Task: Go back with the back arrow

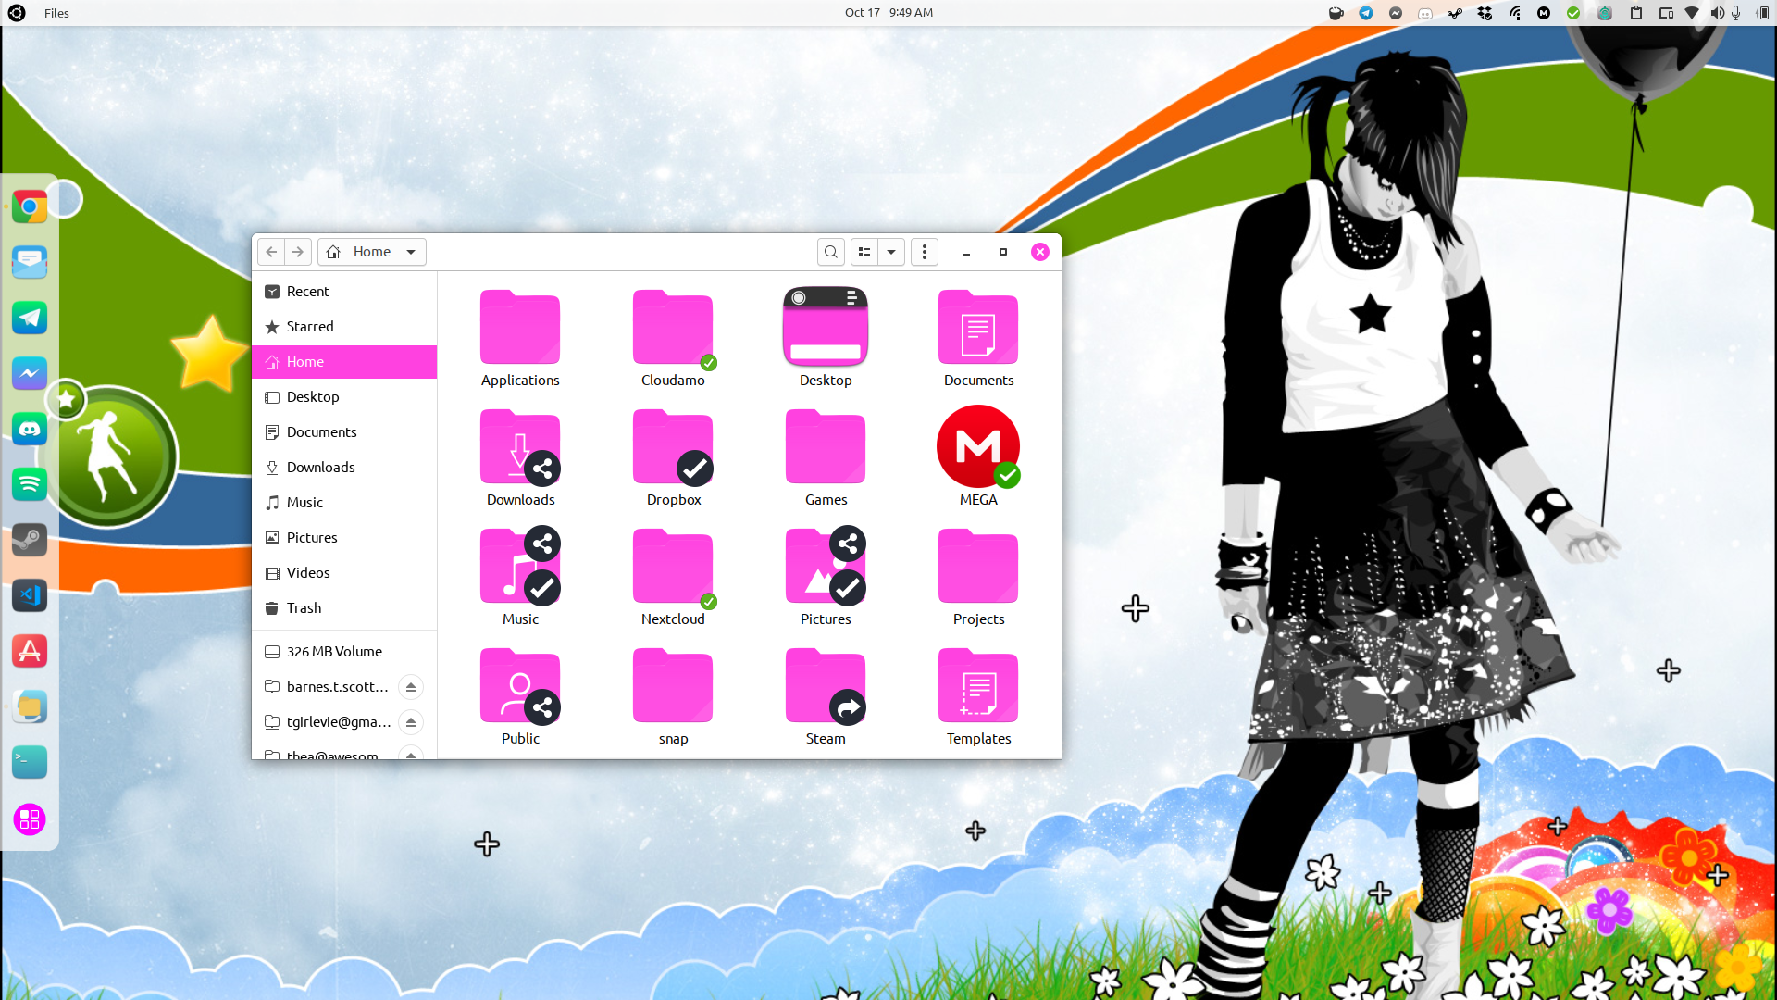Action: pyautogui.click(x=271, y=252)
